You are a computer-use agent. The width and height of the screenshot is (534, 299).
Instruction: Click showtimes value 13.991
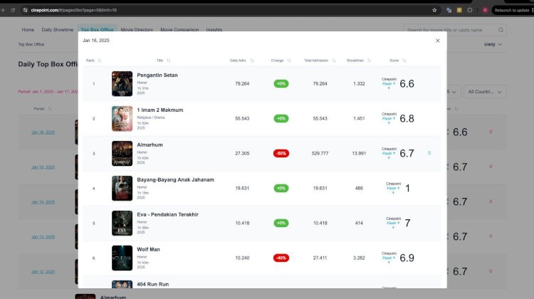(359, 154)
